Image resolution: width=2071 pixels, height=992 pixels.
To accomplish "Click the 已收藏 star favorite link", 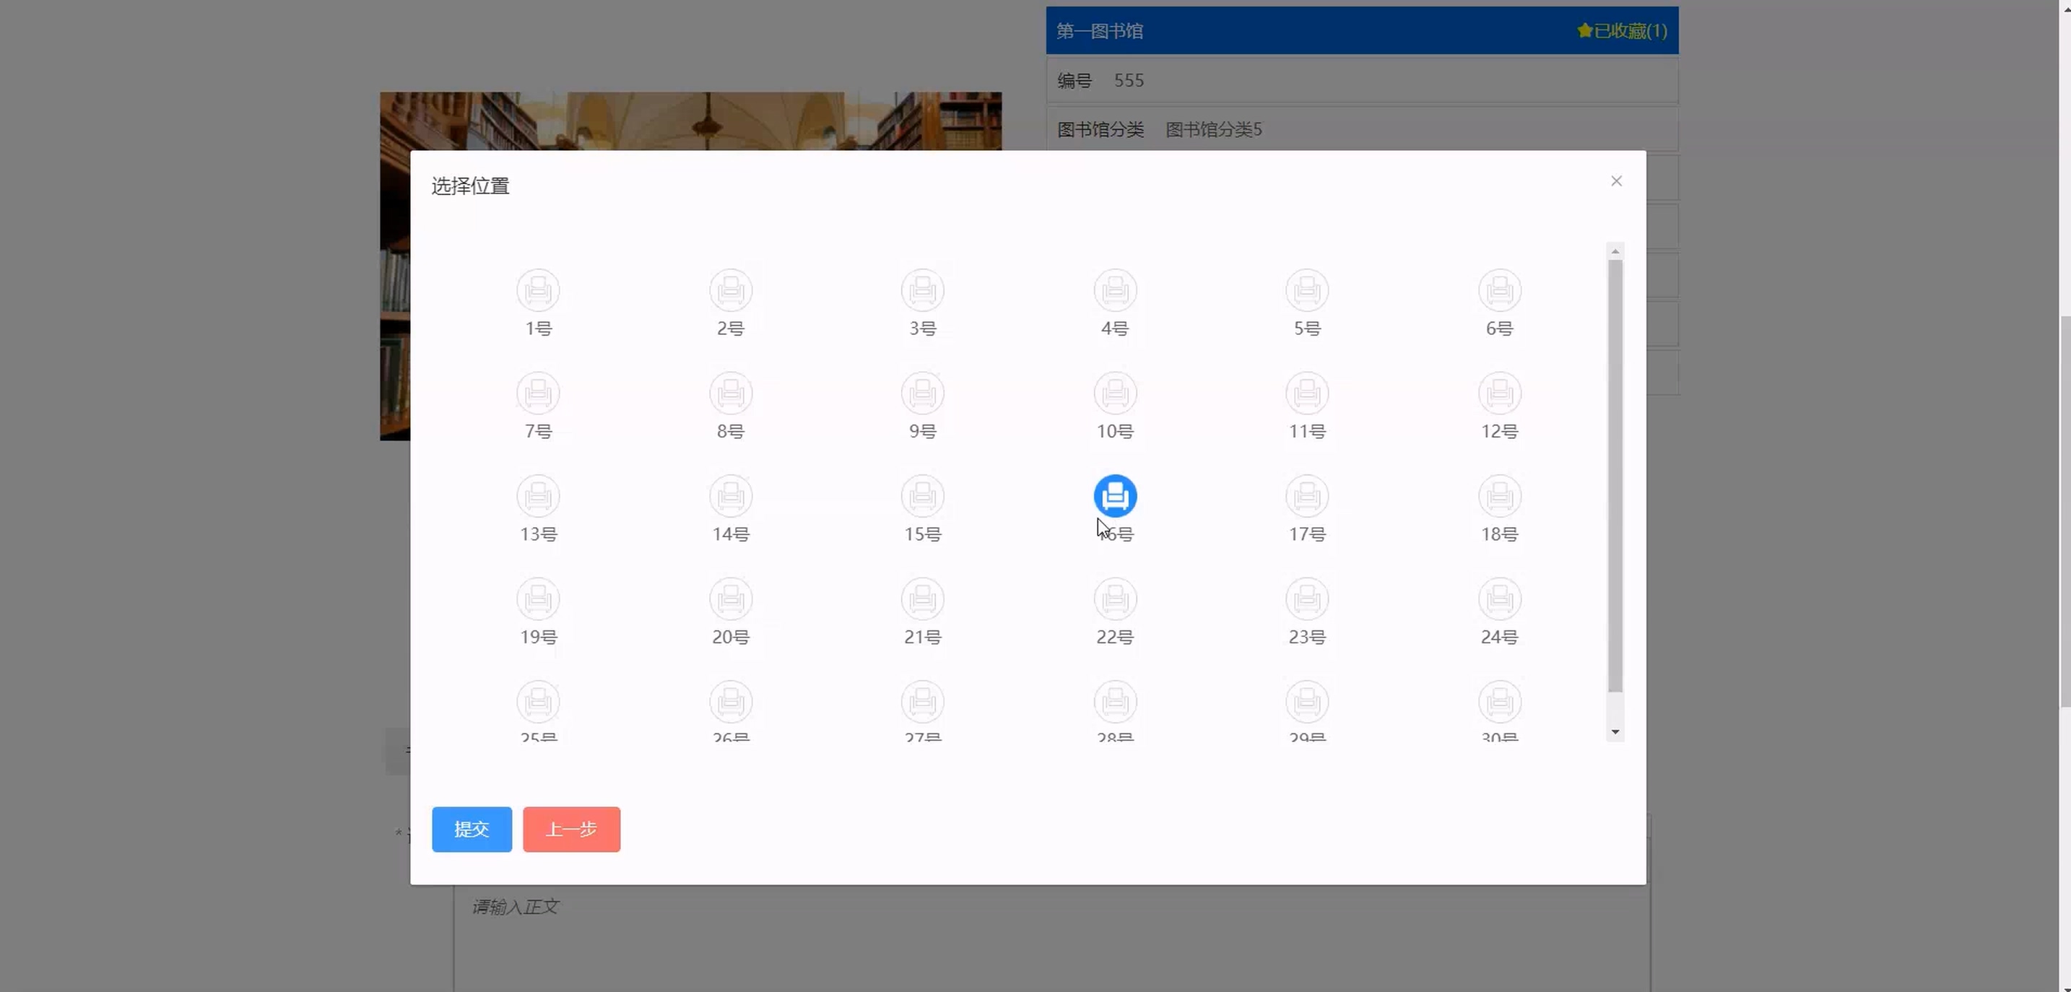I will click(x=1621, y=30).
